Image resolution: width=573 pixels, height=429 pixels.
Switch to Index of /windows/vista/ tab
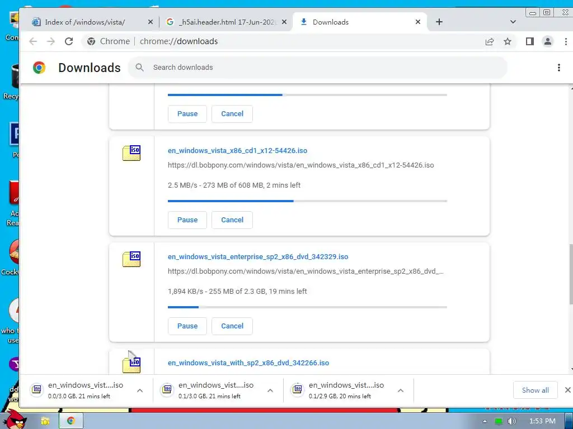pyautogui.click(x=85, y=22)
